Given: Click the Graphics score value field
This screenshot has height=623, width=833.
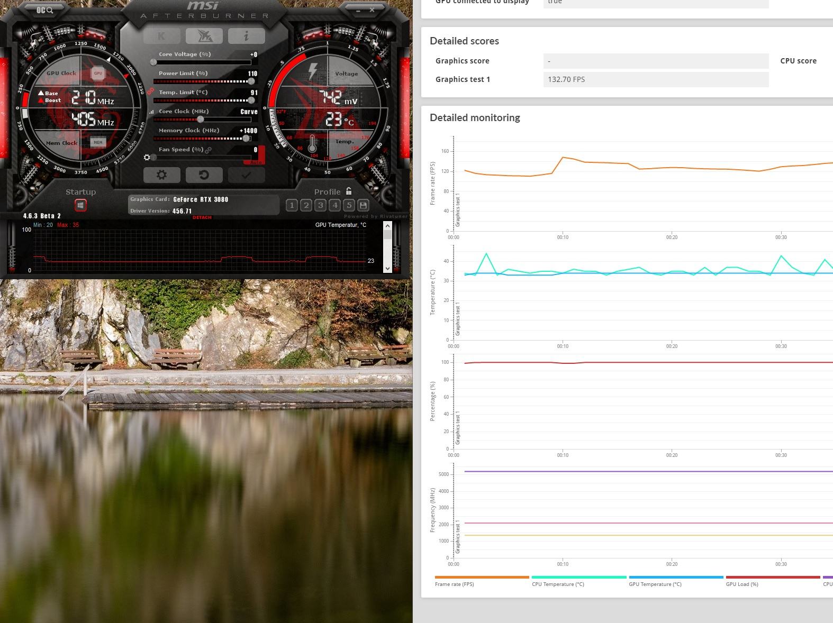Looking at the screenshot, I should [x=656, y=61].
